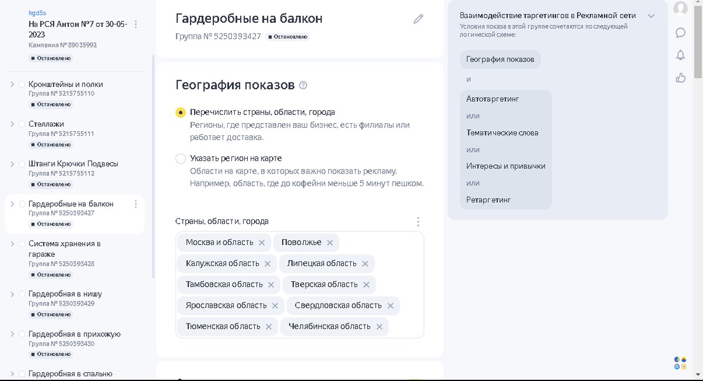Click the thumbs-up feedback icon
The height and width of the screenshot is (381, 703).
pyautogui.click(x=680, y=77)
